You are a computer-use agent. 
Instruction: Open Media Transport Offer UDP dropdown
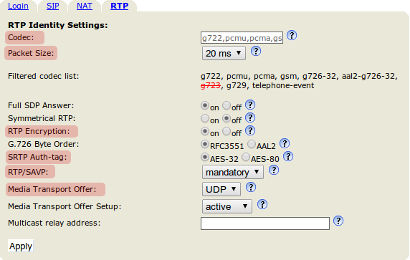(x=221, y=189)
